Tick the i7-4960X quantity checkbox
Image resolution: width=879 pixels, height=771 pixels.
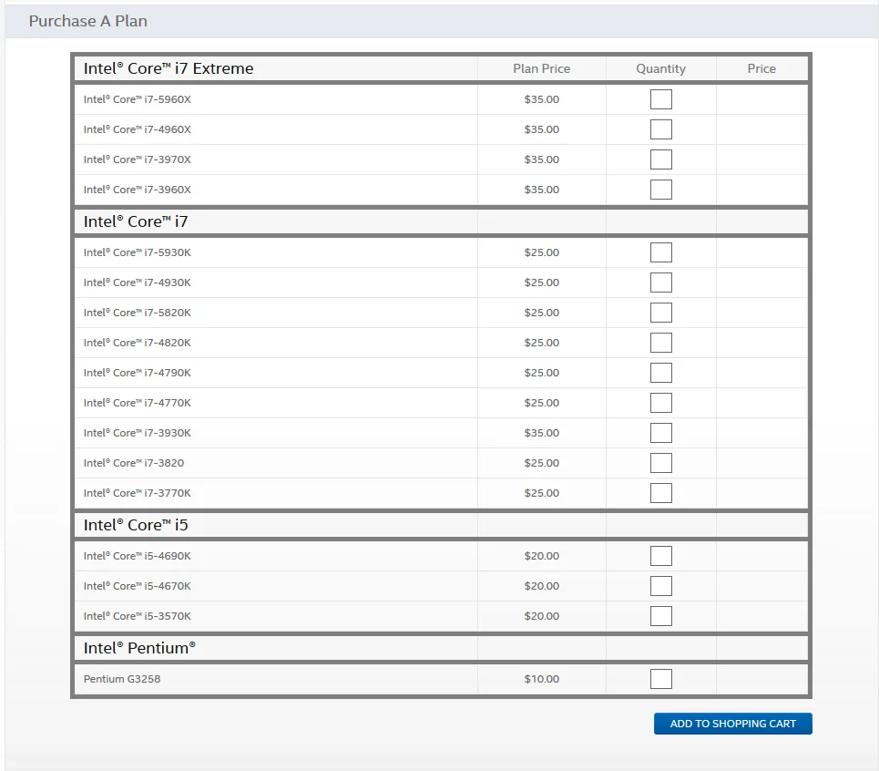point(661,129)
